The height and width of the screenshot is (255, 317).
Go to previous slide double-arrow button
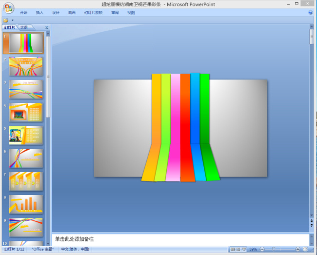(x=312, y=221)
